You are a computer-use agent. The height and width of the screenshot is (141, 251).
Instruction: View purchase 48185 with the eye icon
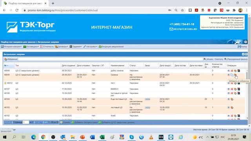228,93
